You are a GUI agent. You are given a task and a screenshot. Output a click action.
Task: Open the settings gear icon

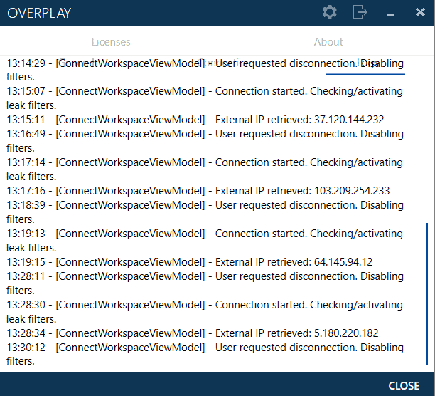point(330,12)
